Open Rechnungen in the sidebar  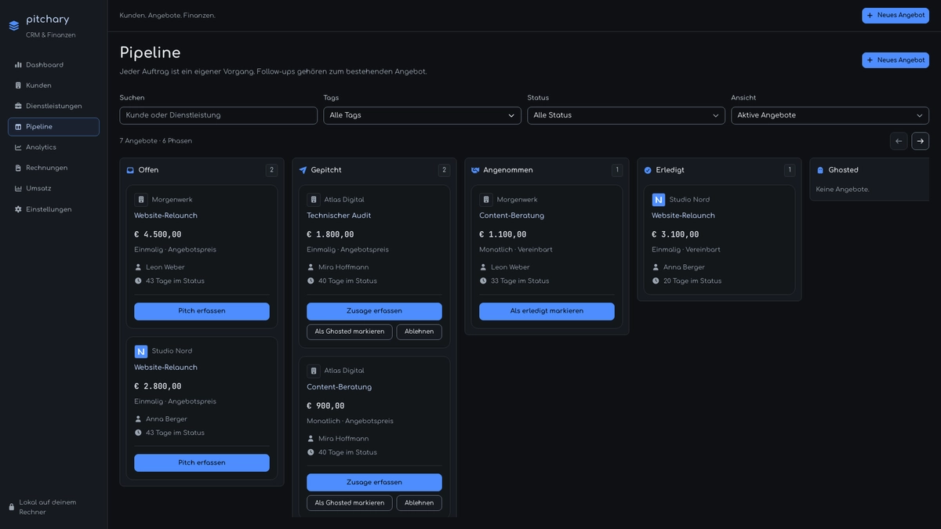(53, 168)
